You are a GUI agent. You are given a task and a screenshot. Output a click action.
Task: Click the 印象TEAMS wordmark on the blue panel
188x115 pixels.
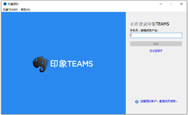(x=71, y=64)
